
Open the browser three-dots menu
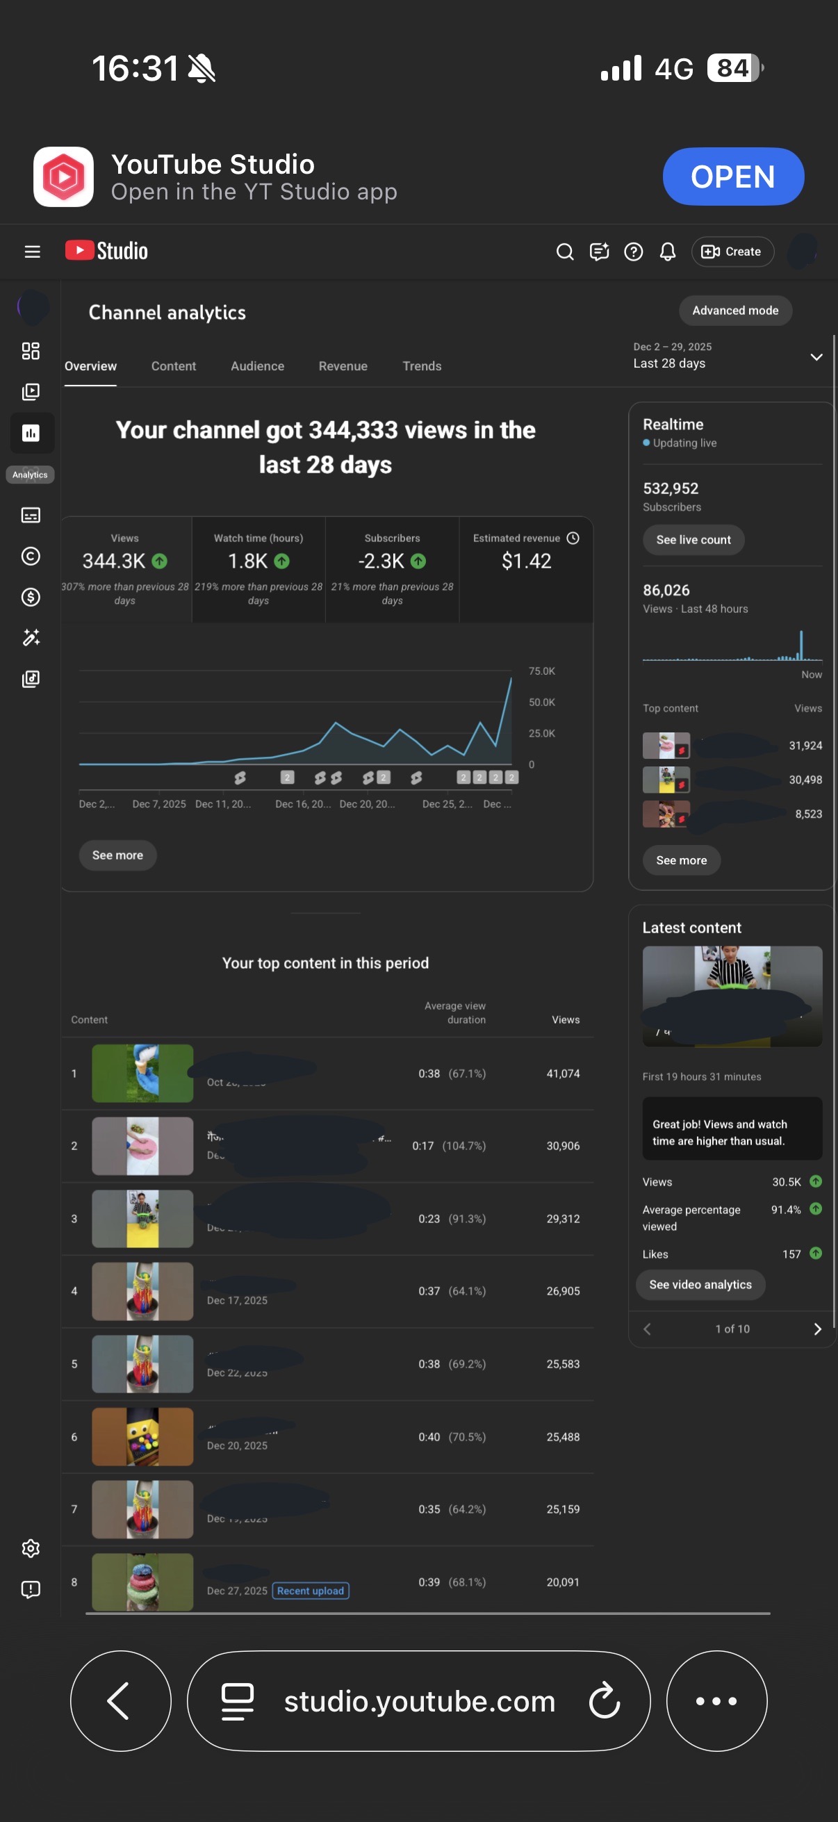click(716, 1700)
